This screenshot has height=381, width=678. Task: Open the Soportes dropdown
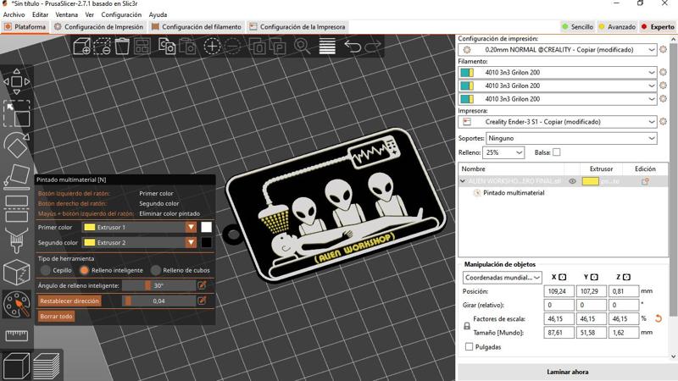coord(572,138)
